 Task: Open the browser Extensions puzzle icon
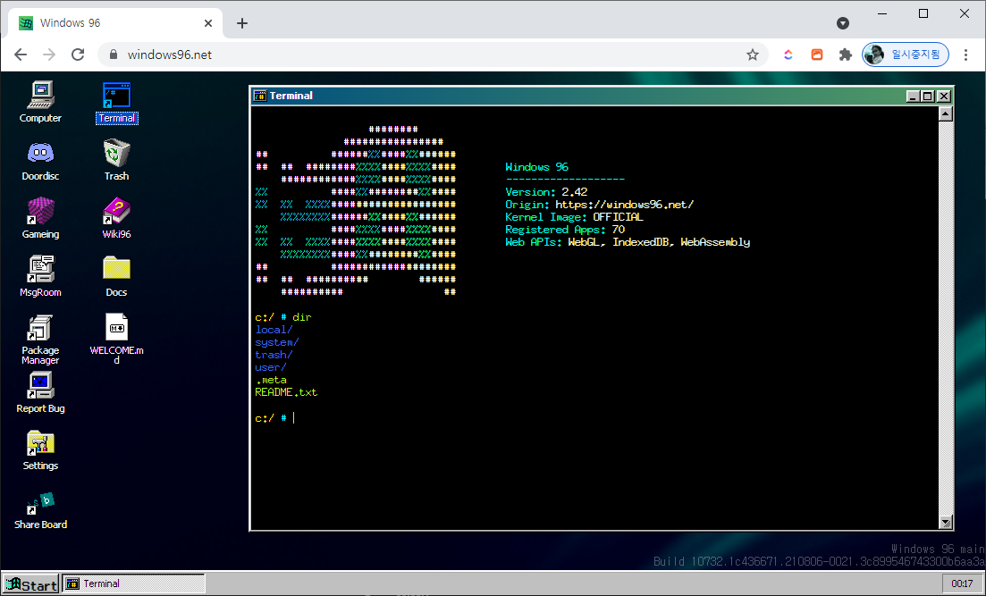click(x=845, y=55)
